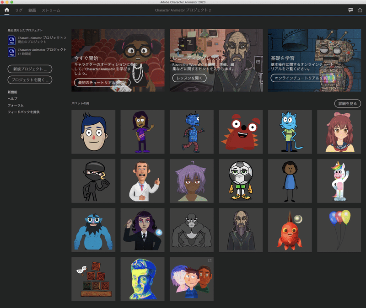Select the red spiky monster puppet
The image size is (366, 308).
click(x=241, y=132)
